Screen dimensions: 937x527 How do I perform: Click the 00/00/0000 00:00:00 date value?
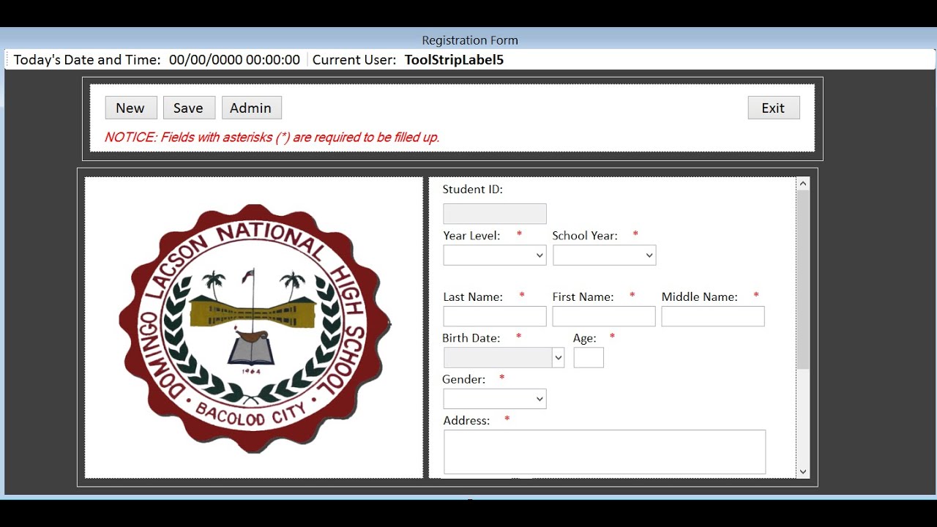click(234, 60)
